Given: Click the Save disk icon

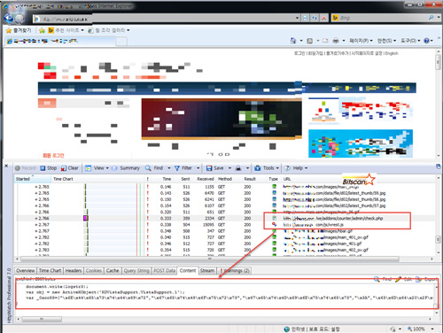Looking at the screenshot, I should 209,168.
